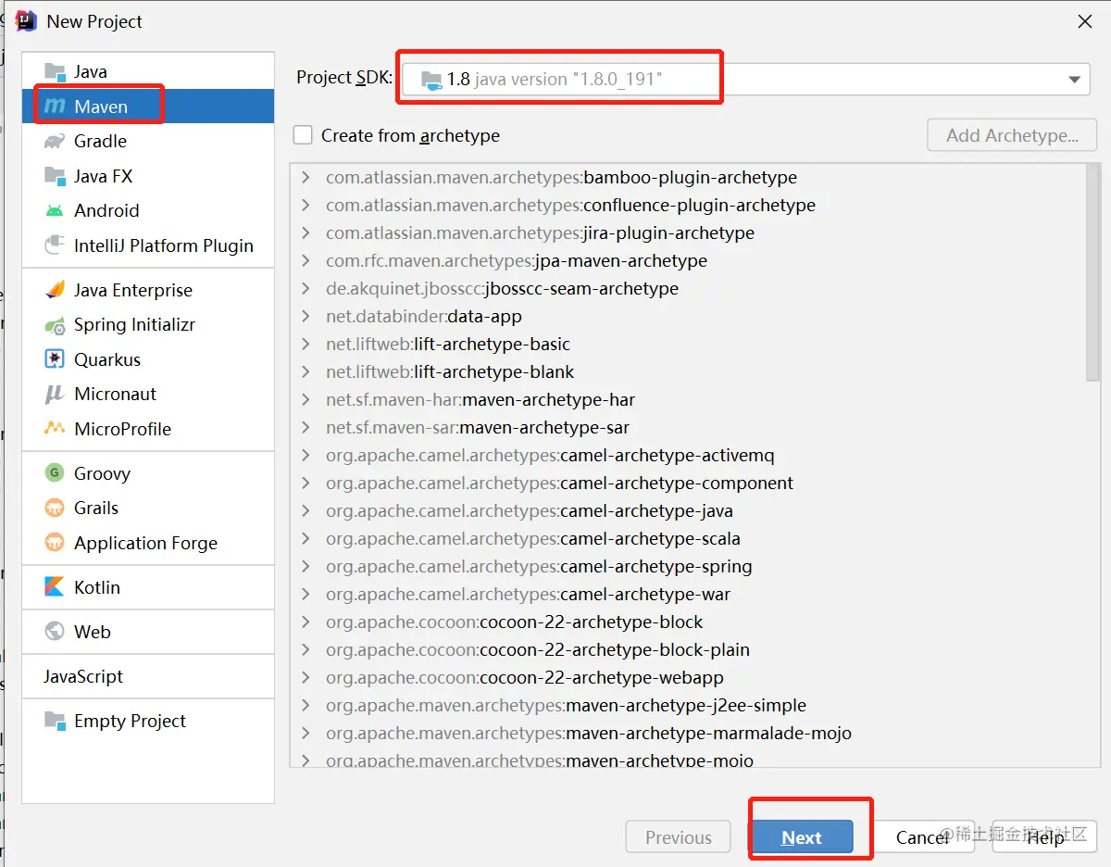
Task: Expand the camel-archetype-spring entry
Action: pyautogui.click(x=306, y=566)
